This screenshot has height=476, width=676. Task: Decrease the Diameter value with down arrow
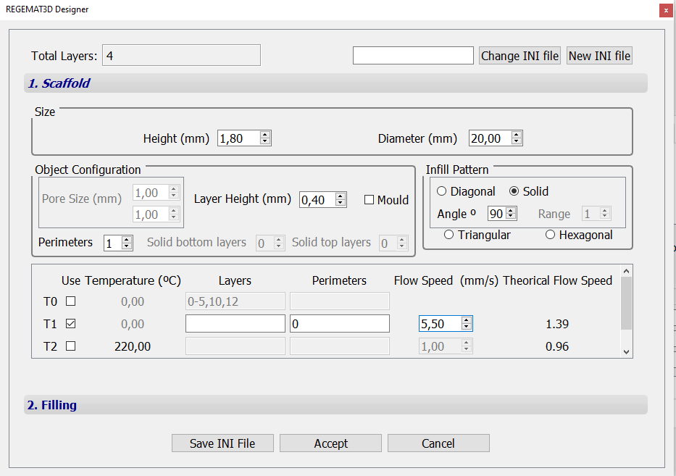point(516,142)
